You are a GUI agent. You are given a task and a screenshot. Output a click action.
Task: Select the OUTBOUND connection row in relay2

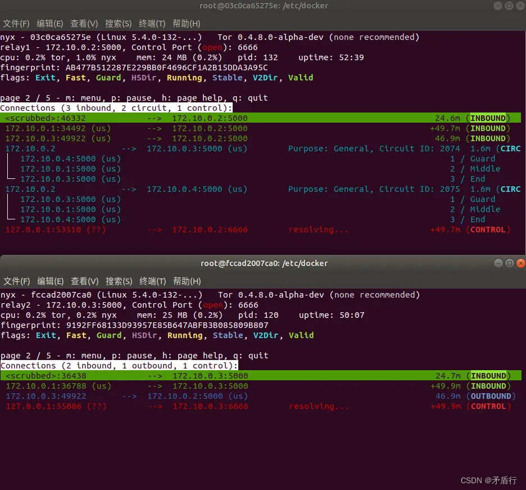click(169, 396)
